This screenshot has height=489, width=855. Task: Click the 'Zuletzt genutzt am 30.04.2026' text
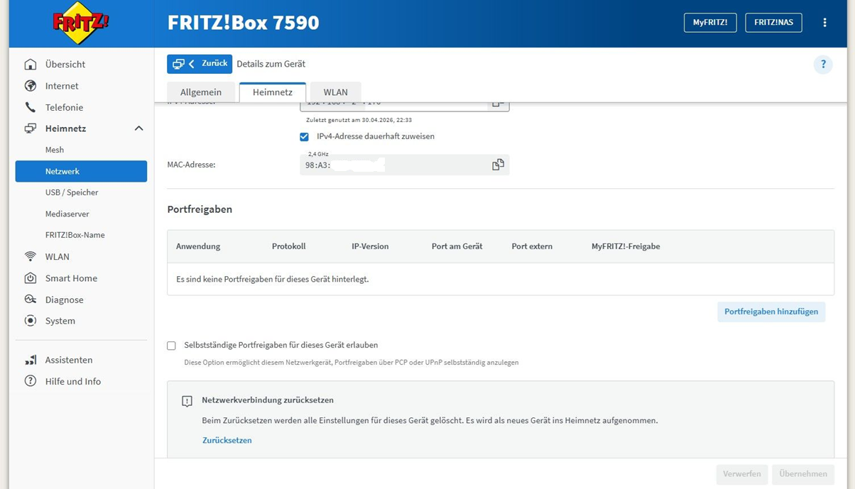click(x=359, y=120)
